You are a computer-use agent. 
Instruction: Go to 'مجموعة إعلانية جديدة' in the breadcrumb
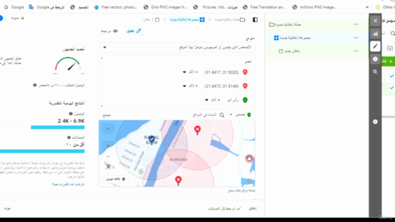point(185,20)
